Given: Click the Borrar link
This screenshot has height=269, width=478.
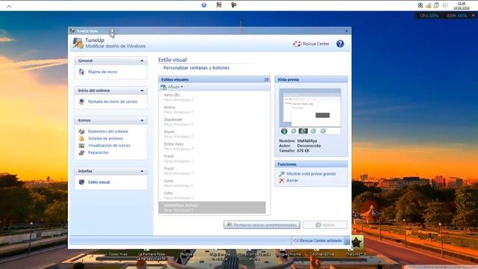Looking at the screenshot, I should tap(292, 181).
